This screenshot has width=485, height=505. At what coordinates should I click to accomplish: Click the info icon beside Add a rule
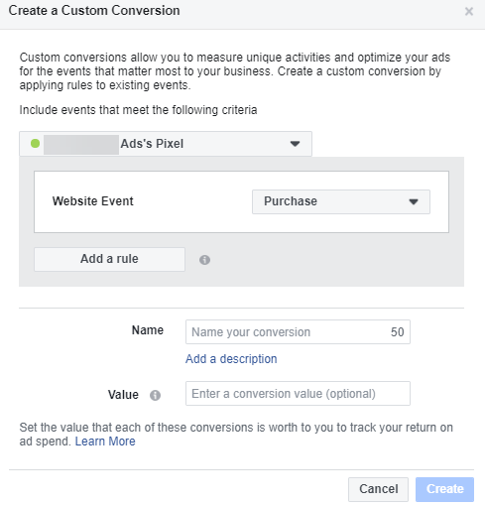(x=204, y=260)
